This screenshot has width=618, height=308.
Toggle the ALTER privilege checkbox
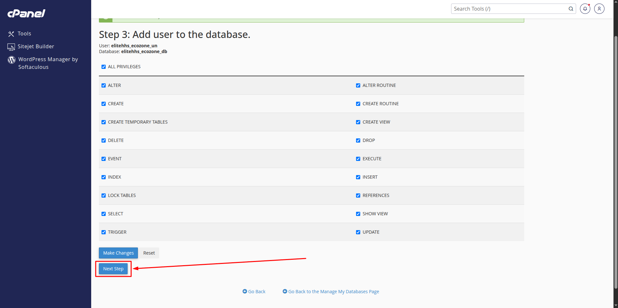tap(103, 85)
